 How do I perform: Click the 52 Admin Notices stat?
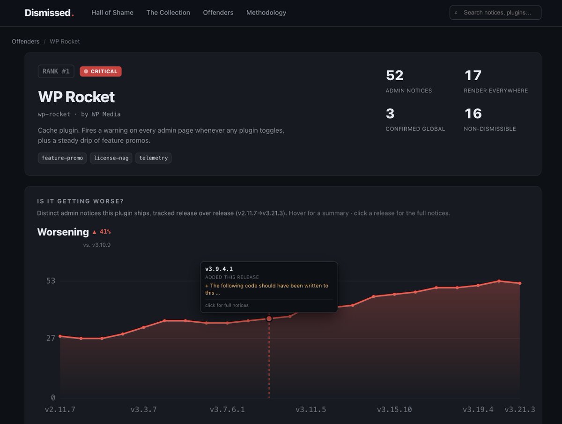click(x=409, y=81)
